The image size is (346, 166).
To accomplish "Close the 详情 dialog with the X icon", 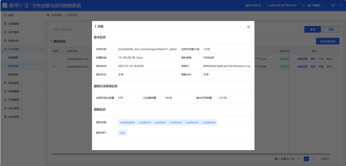I will tap(248, 27).
